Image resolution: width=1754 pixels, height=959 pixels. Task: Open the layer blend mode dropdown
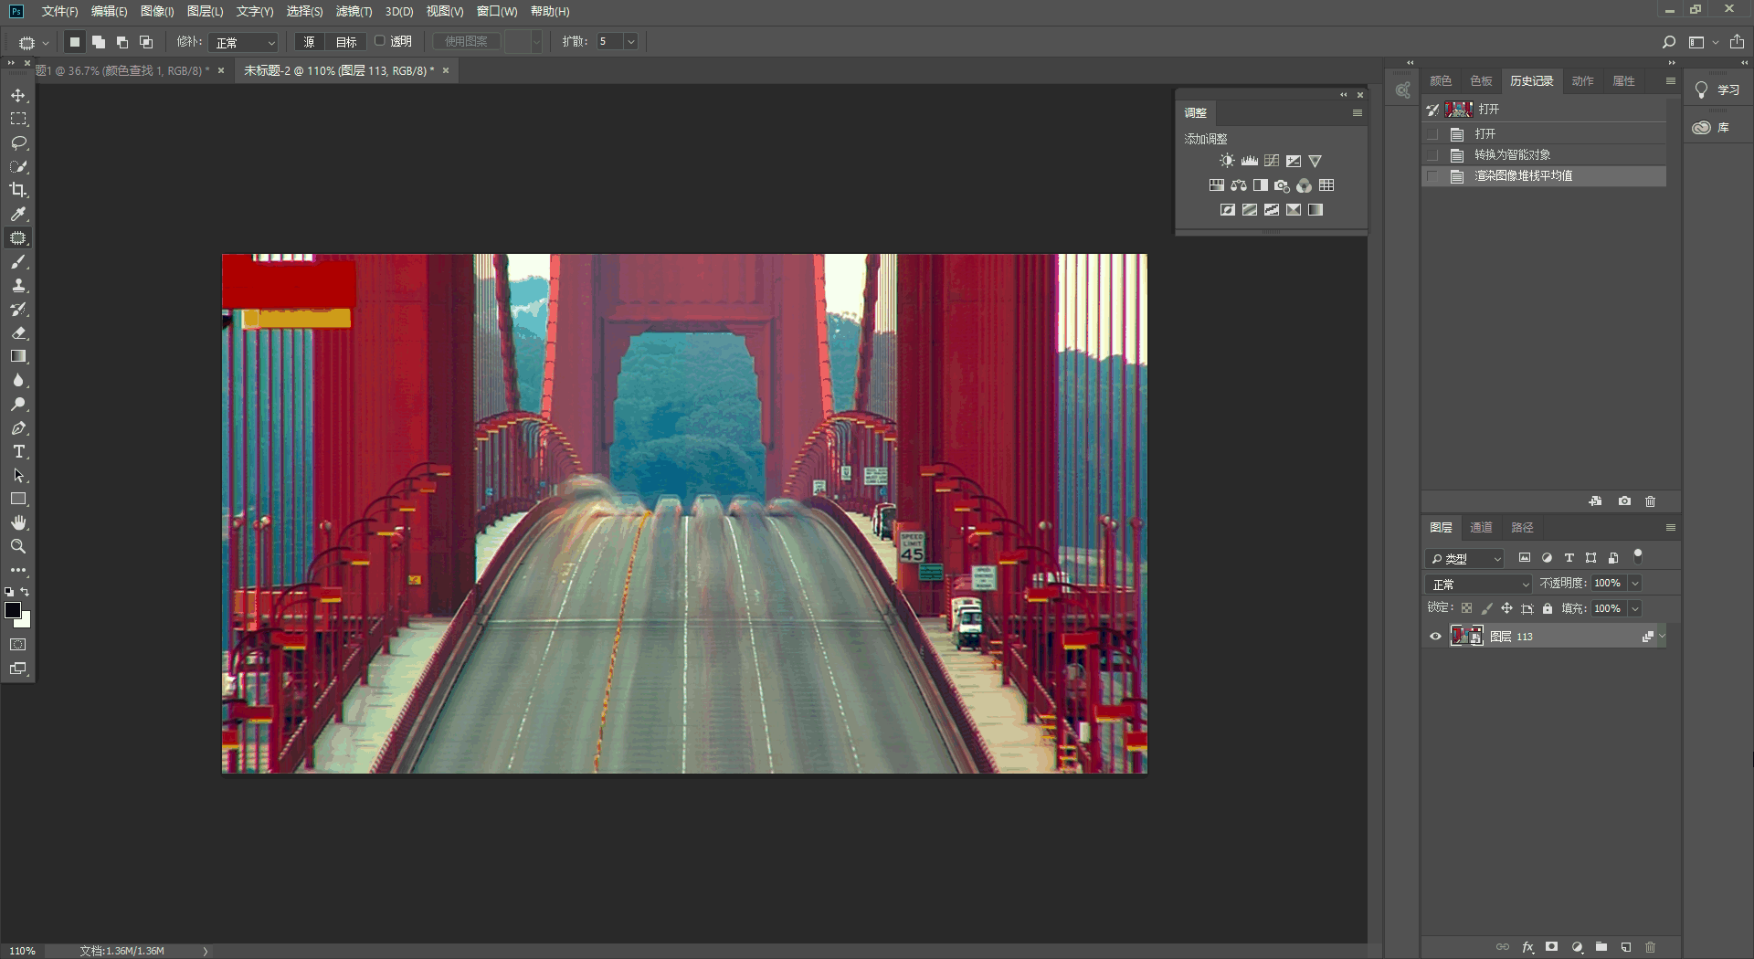[1479, 584]
